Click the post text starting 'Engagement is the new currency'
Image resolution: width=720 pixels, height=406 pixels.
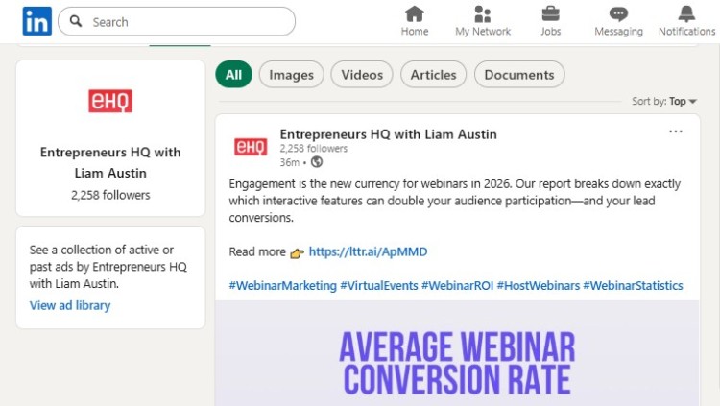(x=455, y=201)
